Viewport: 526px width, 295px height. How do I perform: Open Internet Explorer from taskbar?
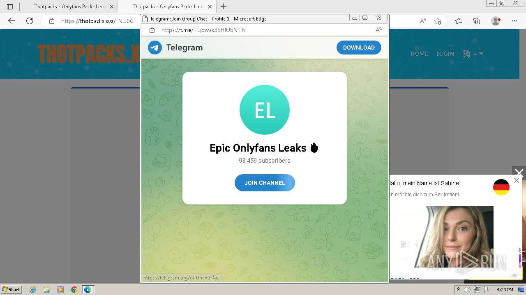(32, 290)
